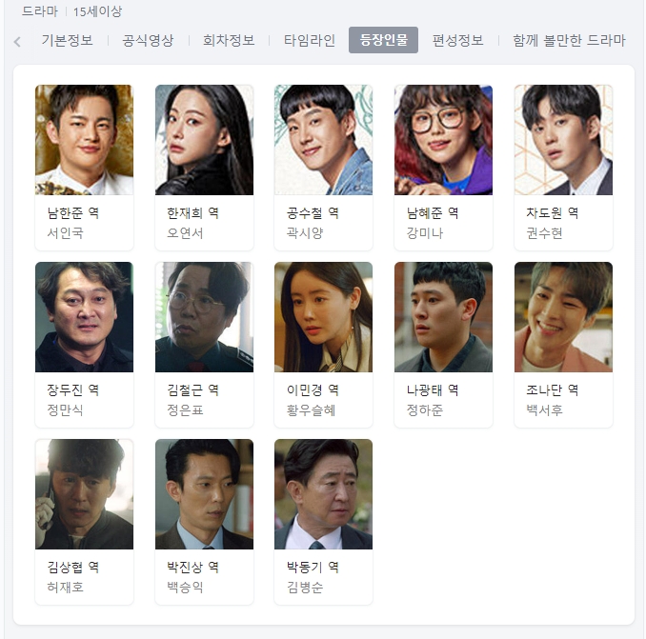Screen dimensions: 646x639
Task: Open the 기본정보 tab
Action: pos(67,40)
